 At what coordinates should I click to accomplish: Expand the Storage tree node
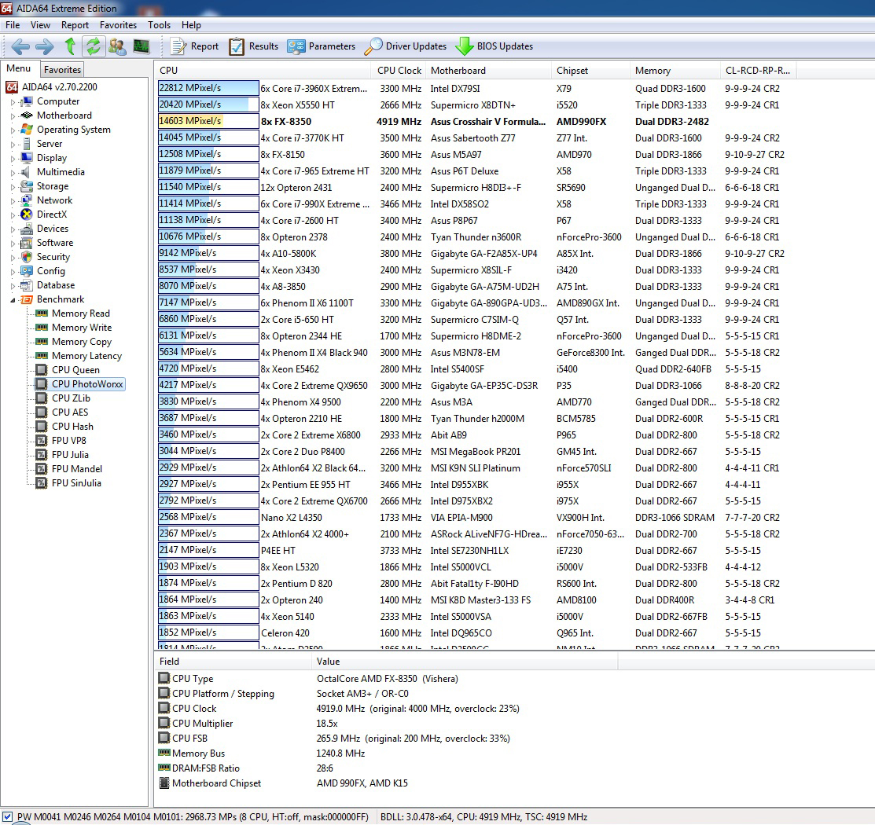coord(13,187)
